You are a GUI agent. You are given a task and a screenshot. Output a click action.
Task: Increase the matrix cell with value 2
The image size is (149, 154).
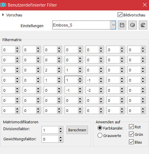59,68
